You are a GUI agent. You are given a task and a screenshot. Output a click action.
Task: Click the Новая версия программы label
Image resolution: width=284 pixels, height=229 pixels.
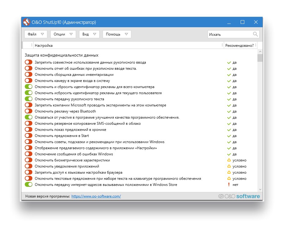coord(47,196)
